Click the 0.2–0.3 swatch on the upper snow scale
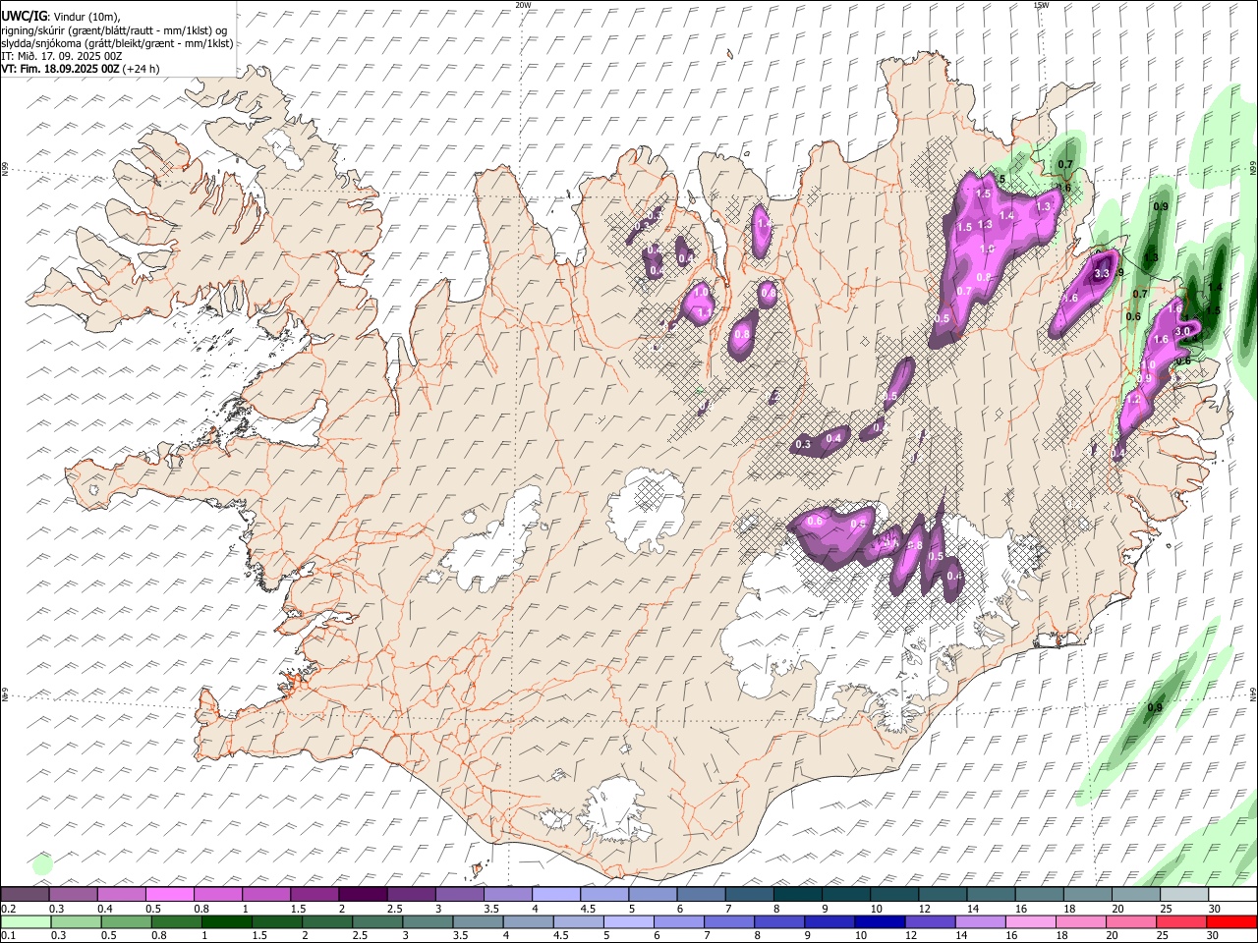 [x=25, y=895]
